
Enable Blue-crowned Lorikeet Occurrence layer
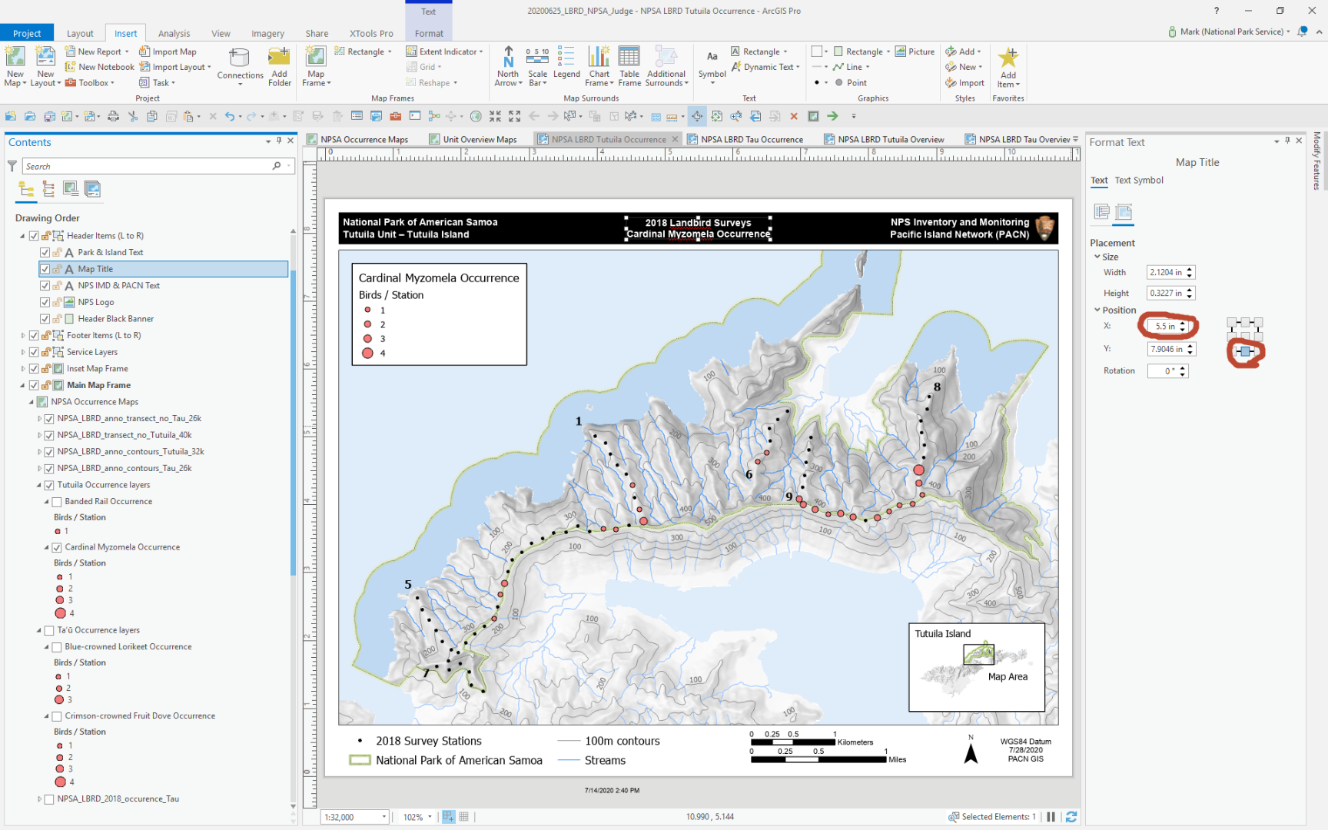click(x=56, y=647)
